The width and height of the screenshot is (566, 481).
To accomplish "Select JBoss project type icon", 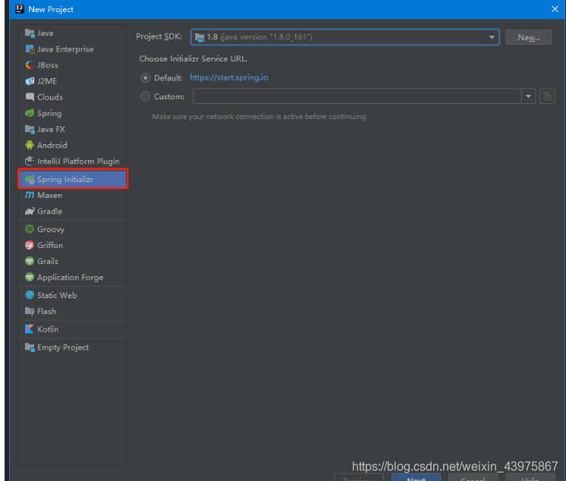I will point(30,65).
